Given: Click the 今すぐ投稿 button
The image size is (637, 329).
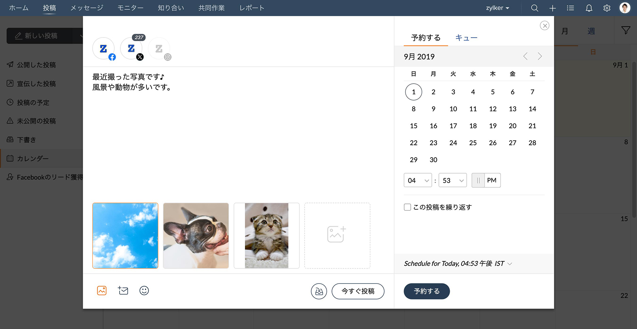Looking at the screenshot, I should 357,291.
